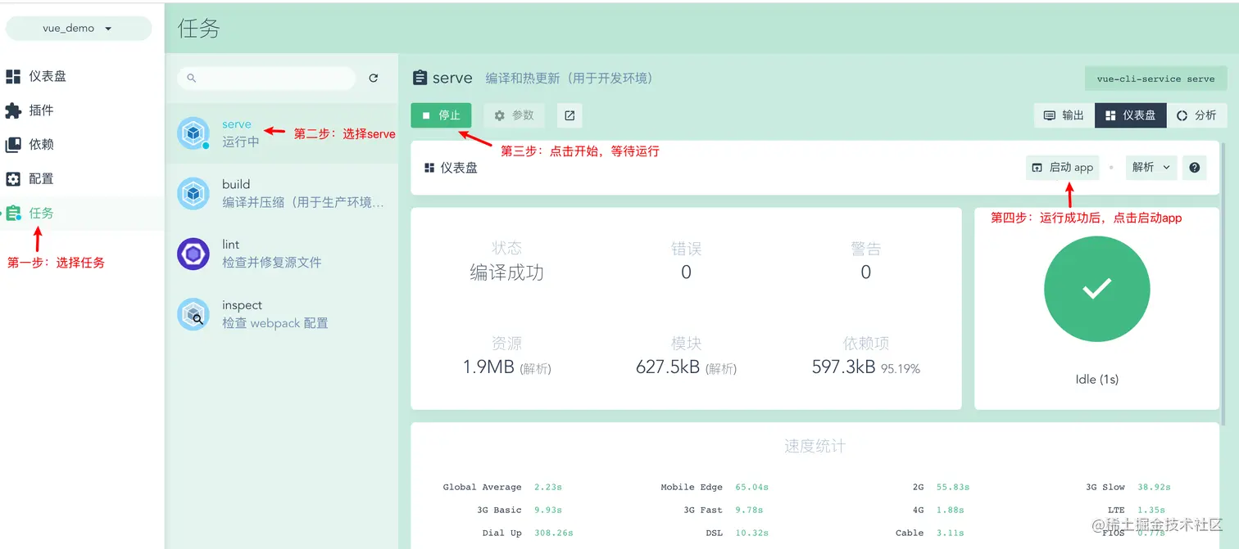Click the 3G Basic 9.93s value
1239x549 pixels.
coord(547,510)
